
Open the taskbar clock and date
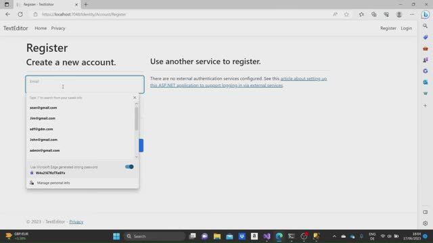[x=412, y=236]
